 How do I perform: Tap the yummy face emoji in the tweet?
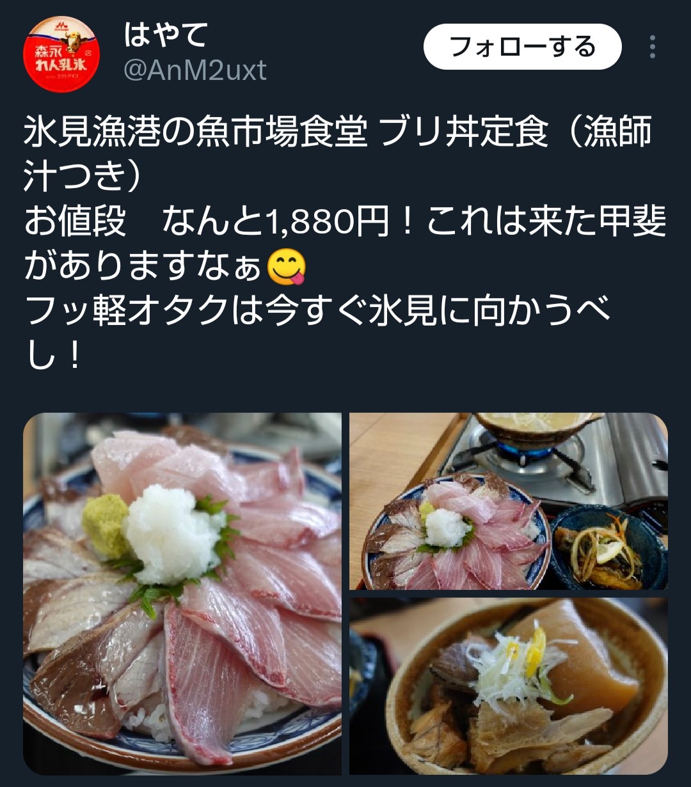[286, 267]
